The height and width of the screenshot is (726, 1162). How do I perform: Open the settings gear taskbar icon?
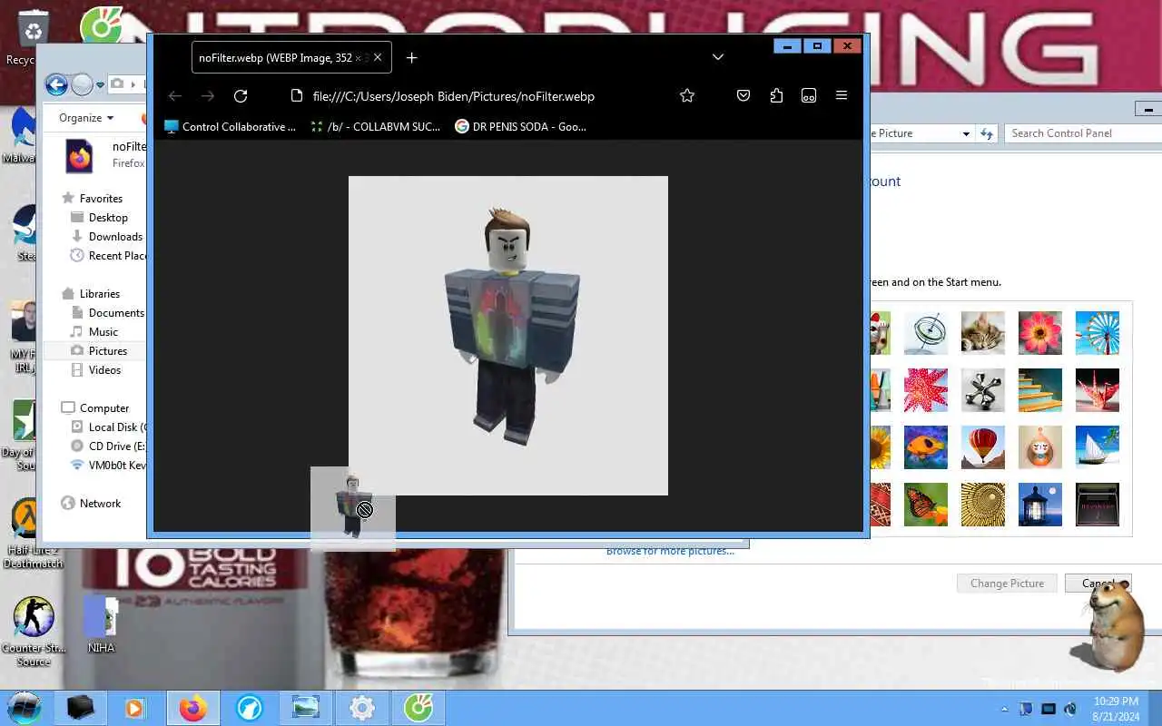(361, 708)
